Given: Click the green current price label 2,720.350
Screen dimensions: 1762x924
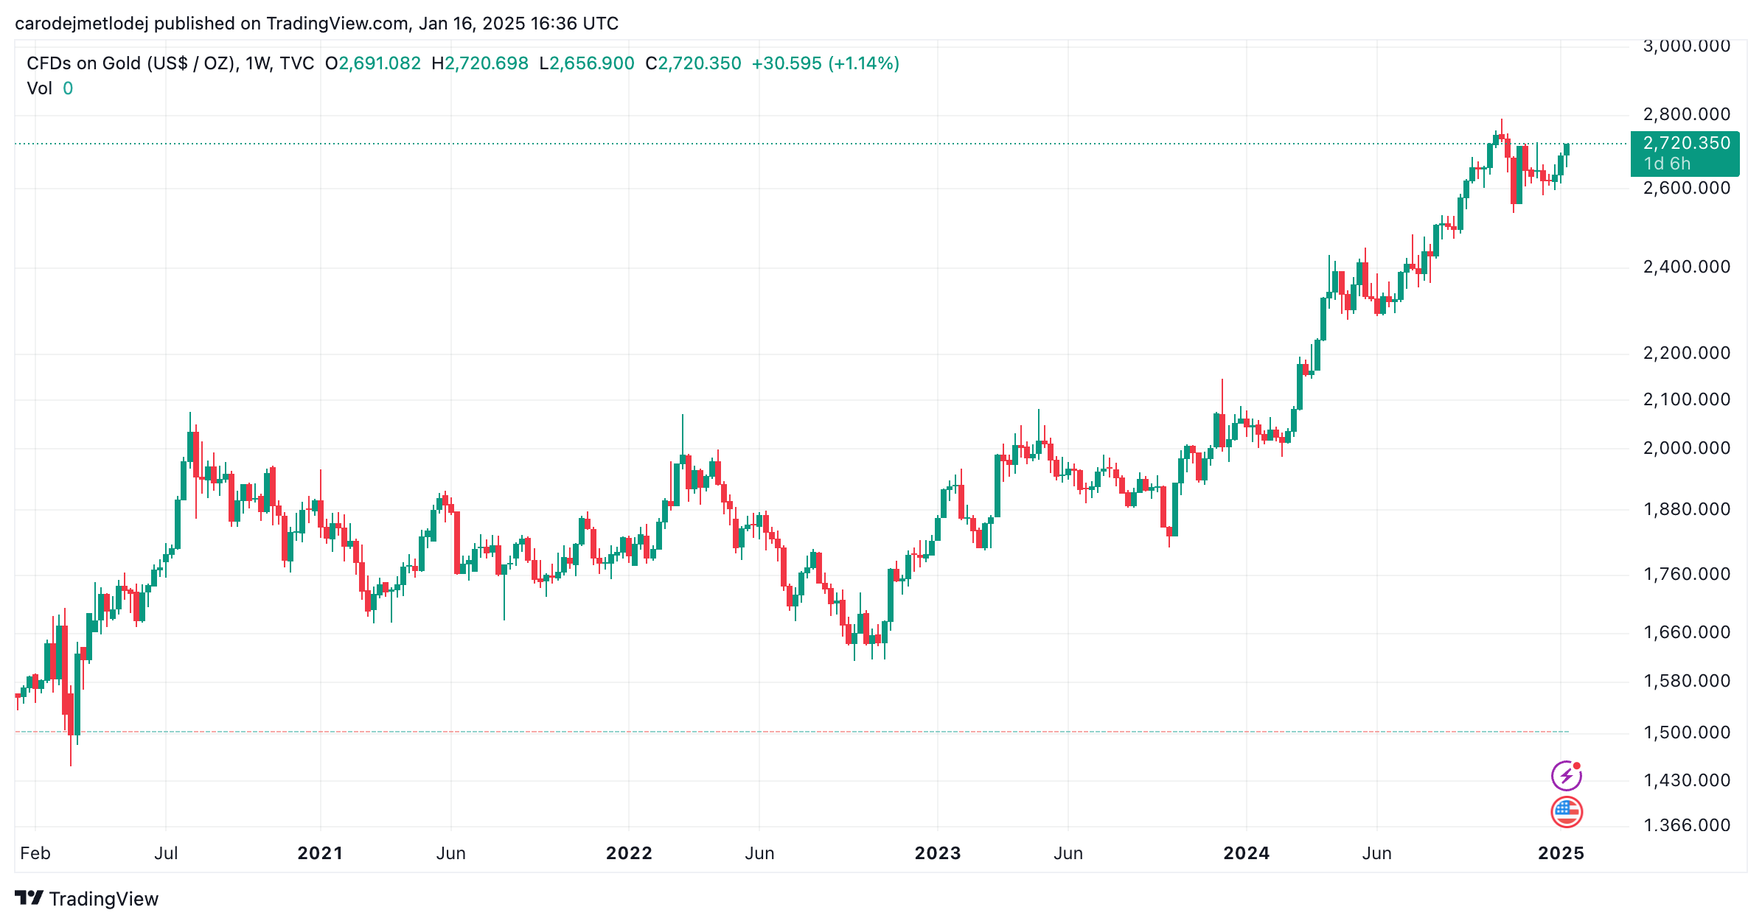Looking at the screenshot, I should tap(1685, 153).
